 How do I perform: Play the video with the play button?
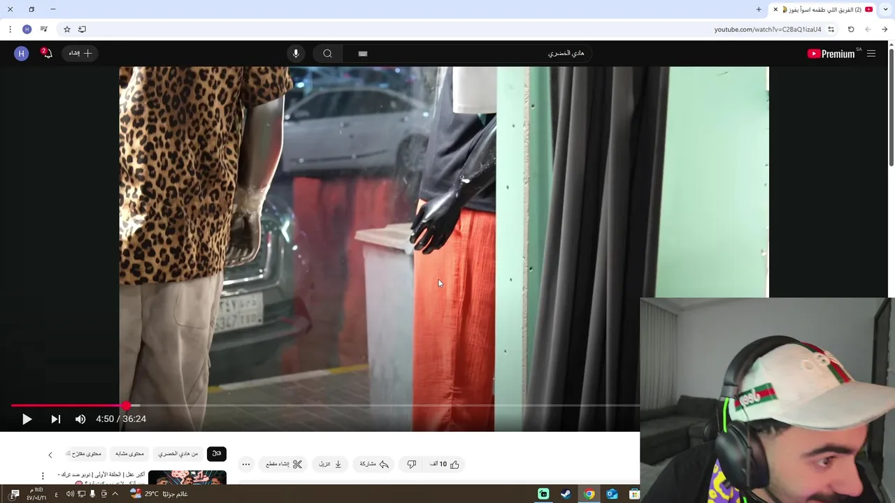(27, 419)
